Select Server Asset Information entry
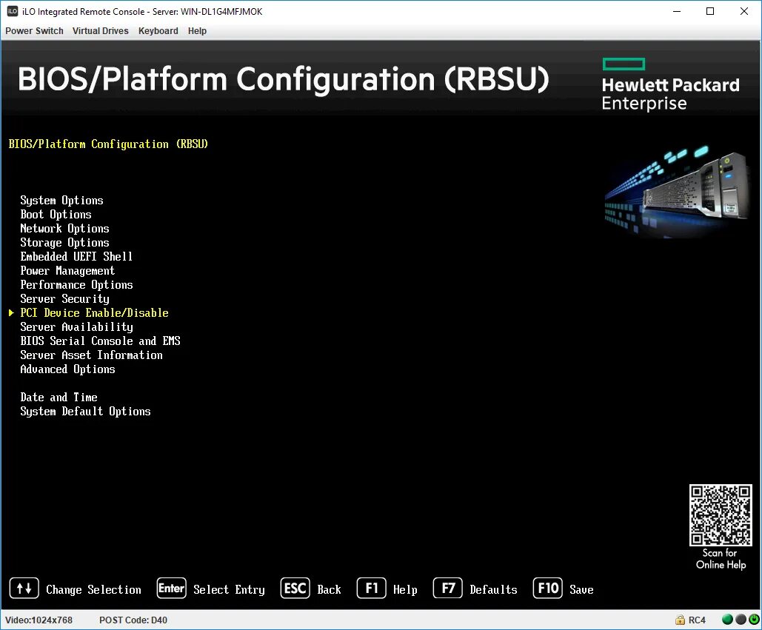The height and width of the screenshot is (630, 762). (91, 355)
